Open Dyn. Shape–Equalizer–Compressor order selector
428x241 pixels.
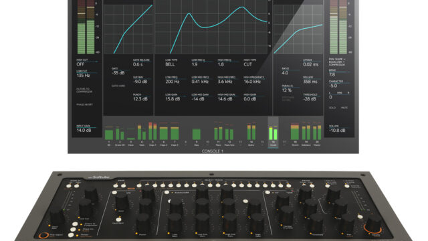[x=337, y=62]
